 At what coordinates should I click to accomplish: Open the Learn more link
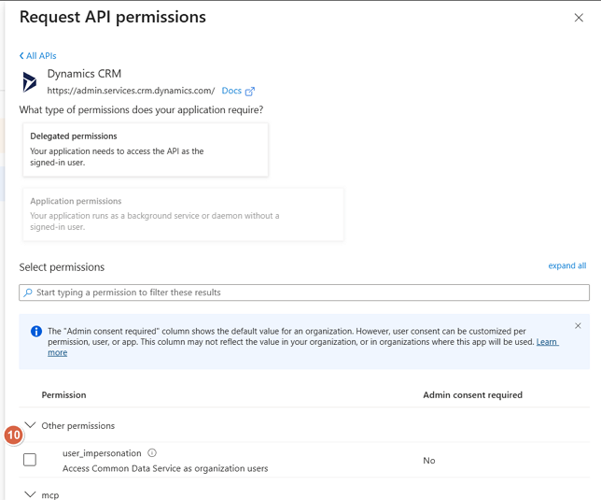(58, 352)
